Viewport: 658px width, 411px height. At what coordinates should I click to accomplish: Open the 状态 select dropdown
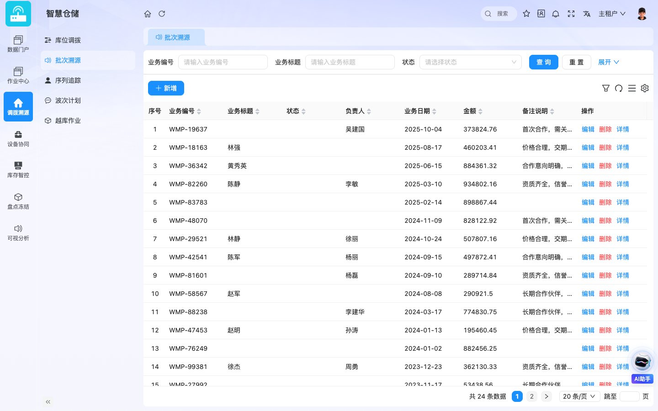point(471,62)
